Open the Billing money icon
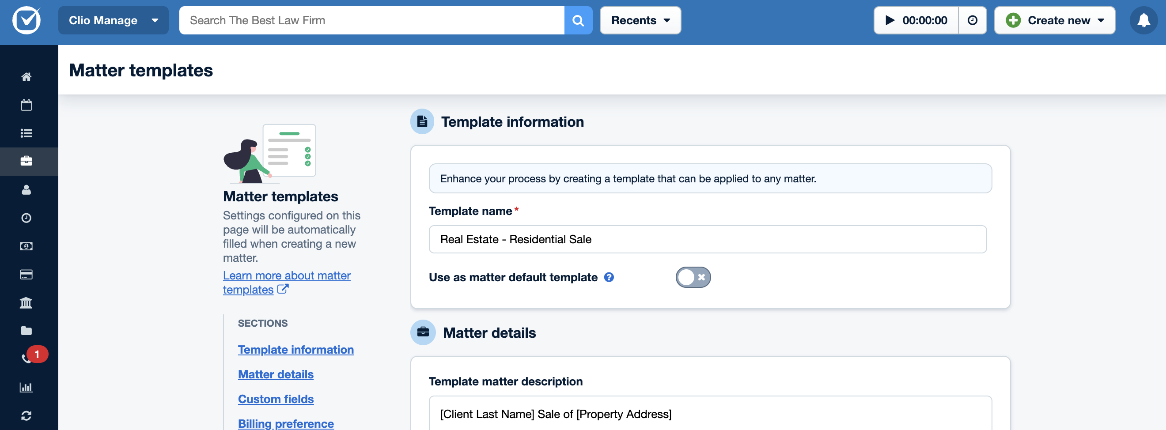The image size is (1166, 430). tap(26, 246)
